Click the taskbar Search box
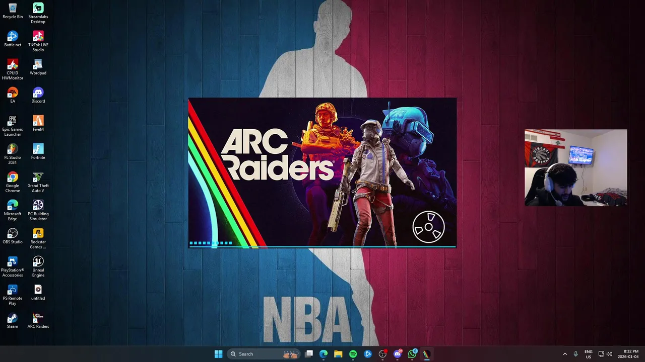 pyautogui.click(x=263, y=354)
